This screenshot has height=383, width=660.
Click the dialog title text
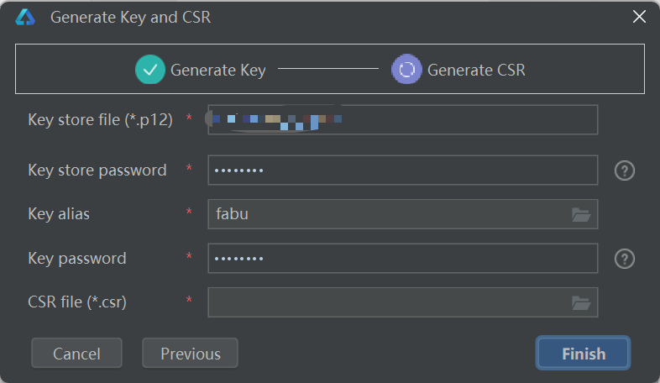coord(130,17)
